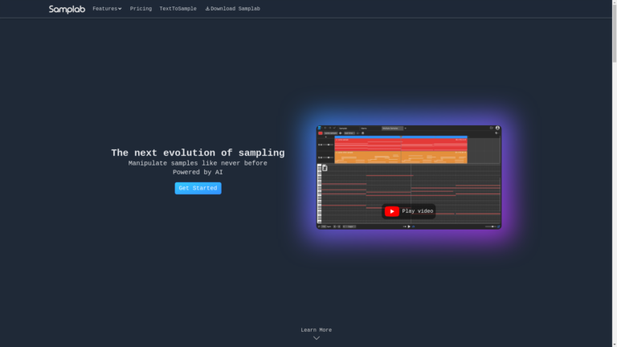Click the download icon beside Download Samplab
The width and height of the screenshot is (617, 347).
pyautogui.click(x=207, y=9)
